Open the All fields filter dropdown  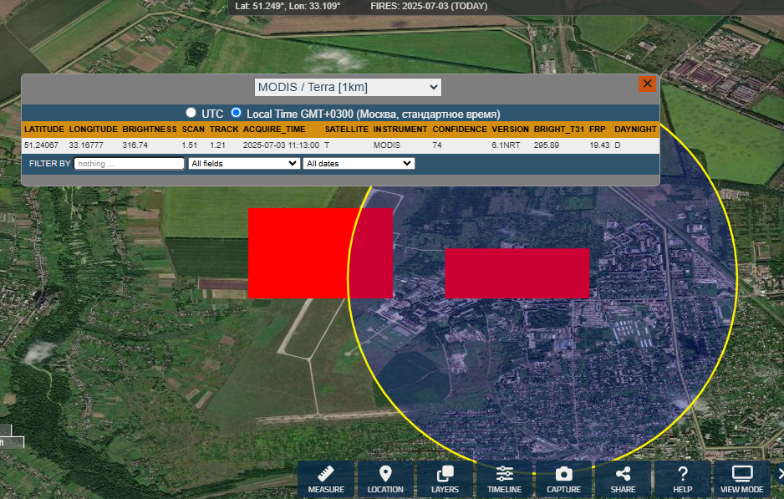pos(244,164)
